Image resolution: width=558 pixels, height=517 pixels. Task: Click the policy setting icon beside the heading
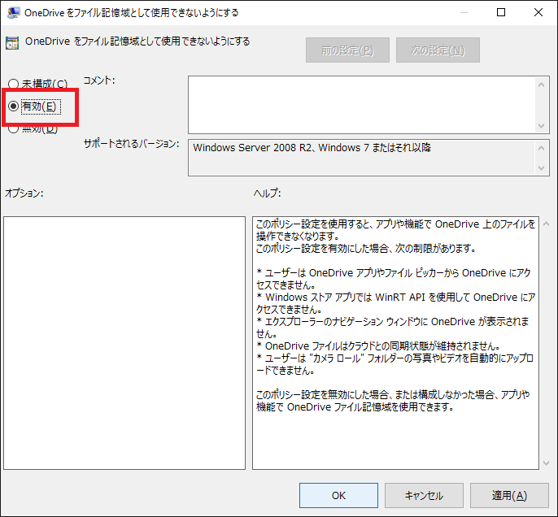(12, 43)
